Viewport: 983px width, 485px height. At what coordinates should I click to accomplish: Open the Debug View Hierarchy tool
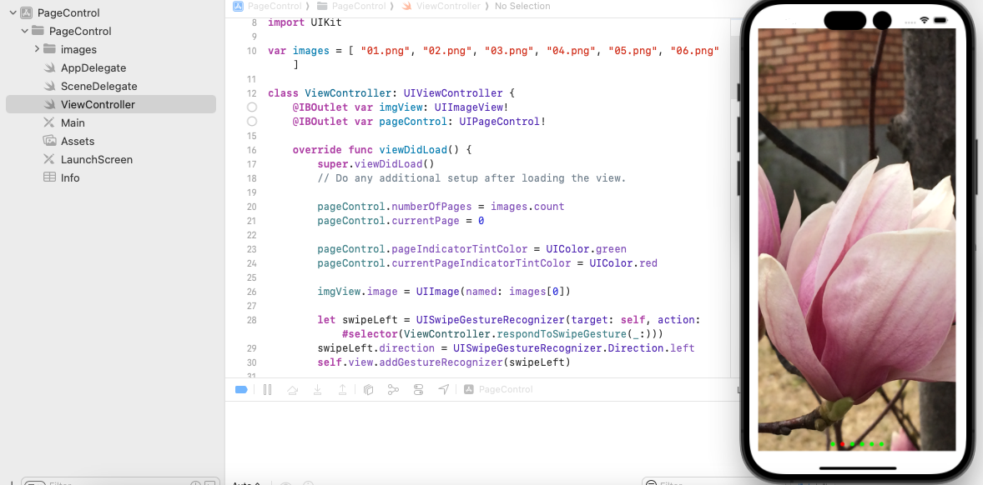[369, 390]
